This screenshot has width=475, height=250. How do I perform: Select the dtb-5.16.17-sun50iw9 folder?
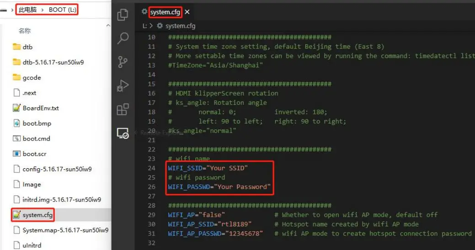coord(53,62)
